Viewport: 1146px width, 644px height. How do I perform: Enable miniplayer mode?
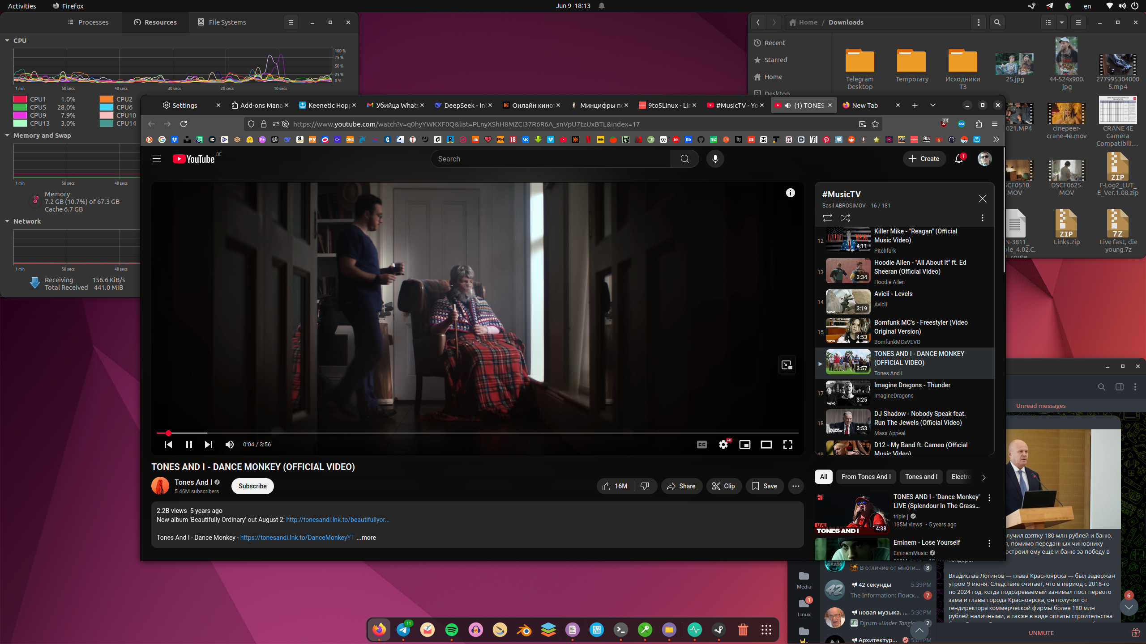point(745,444)
